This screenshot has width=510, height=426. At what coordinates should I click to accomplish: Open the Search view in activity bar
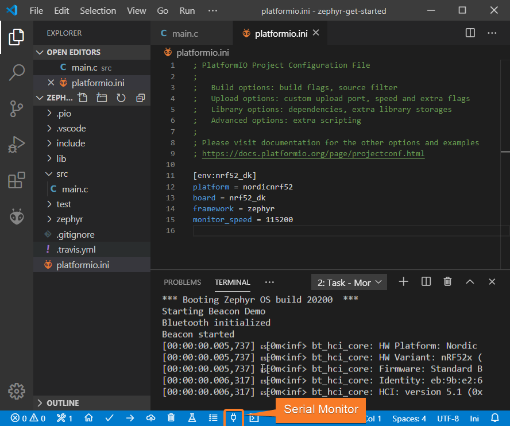pos(16,72)
